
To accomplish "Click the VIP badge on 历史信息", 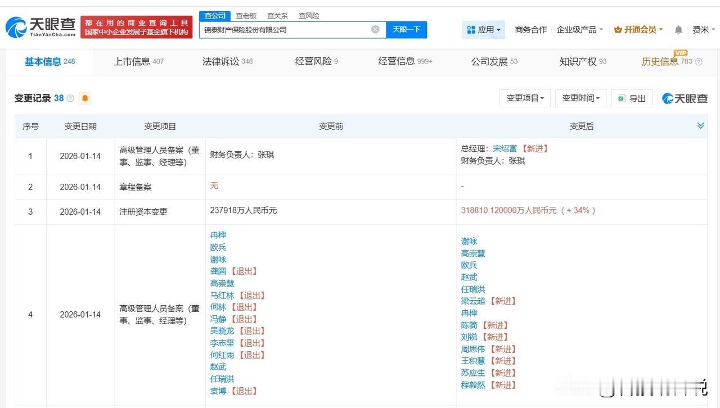I will point(681,53).
